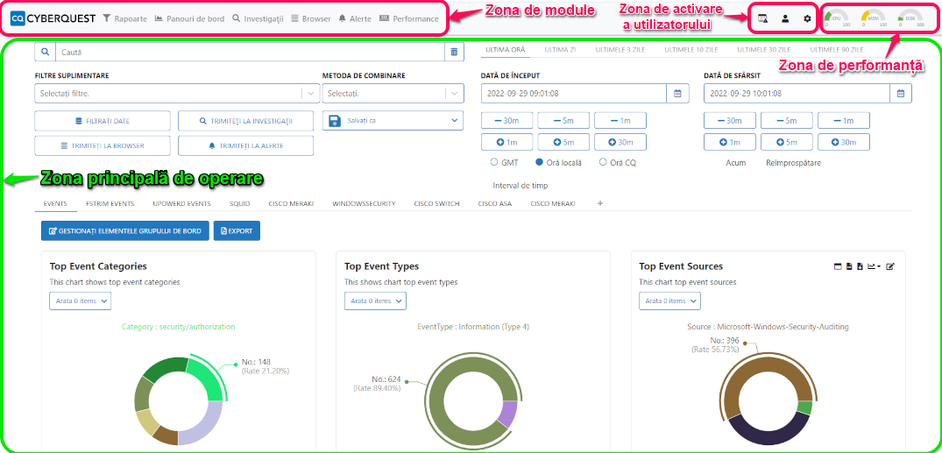Click the plus 1m button under end date

[729, 143]
